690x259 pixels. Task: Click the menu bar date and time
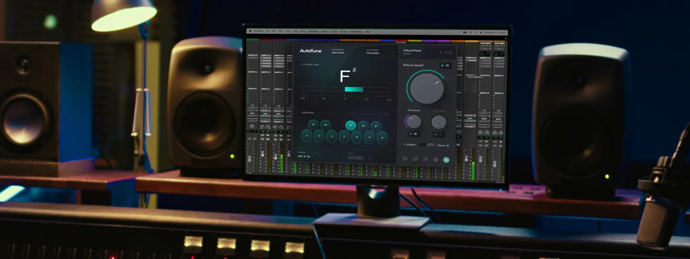click(x=494, y=32)
